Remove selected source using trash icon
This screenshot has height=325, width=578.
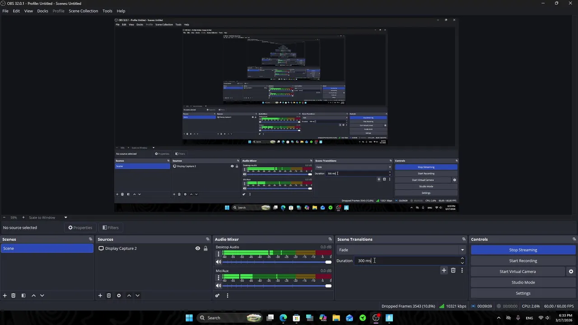(x=109, y=296)
